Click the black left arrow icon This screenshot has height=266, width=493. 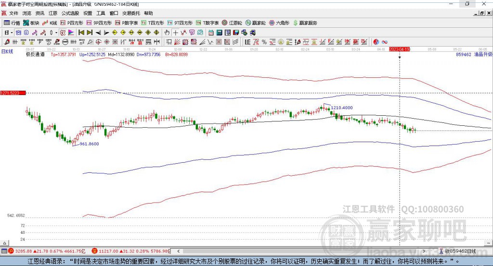pos(98,33)
